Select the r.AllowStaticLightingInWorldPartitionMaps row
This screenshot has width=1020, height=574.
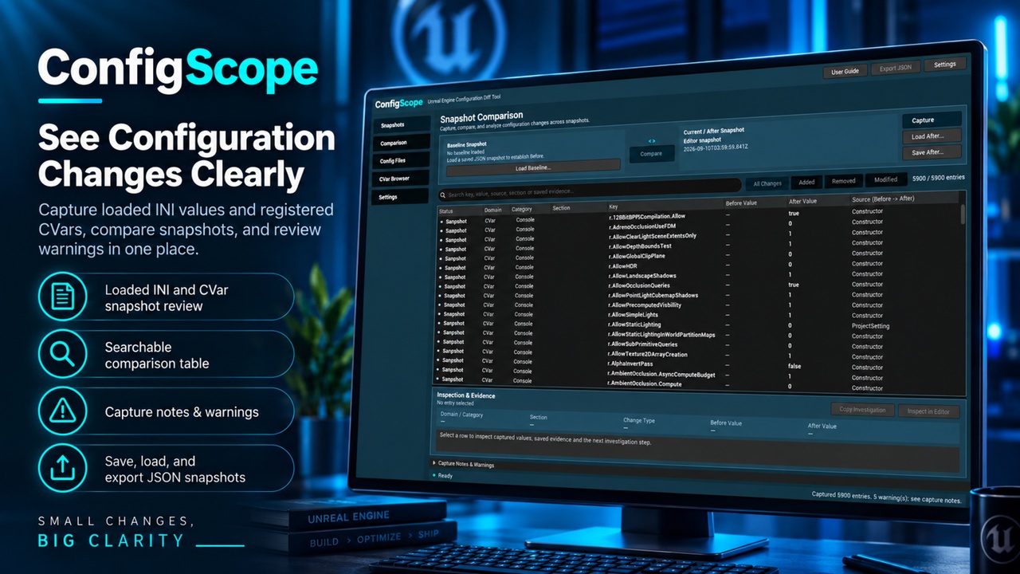[700, 336]
